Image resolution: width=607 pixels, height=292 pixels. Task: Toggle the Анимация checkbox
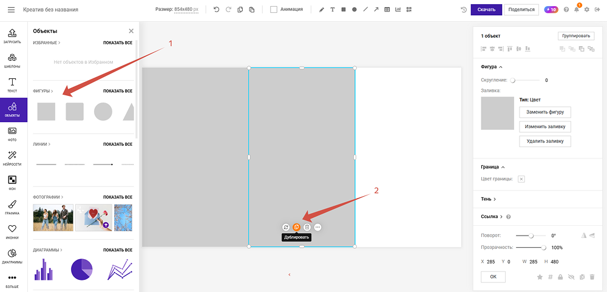274,10
